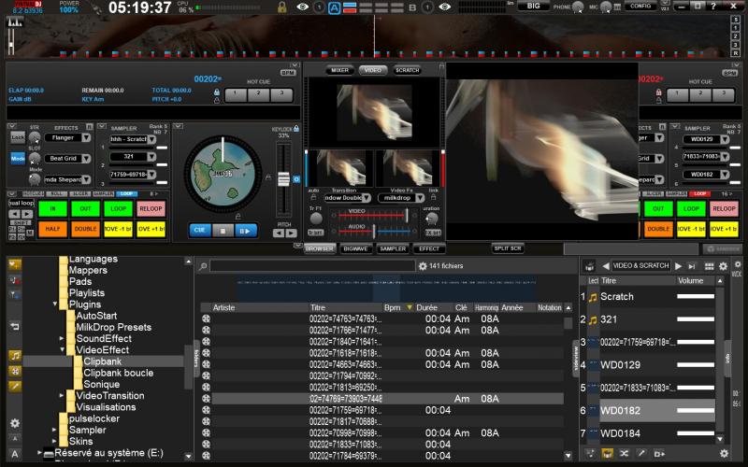Expand the VideoTransition folder
The image size is (748, 467).
click(62, 395)
